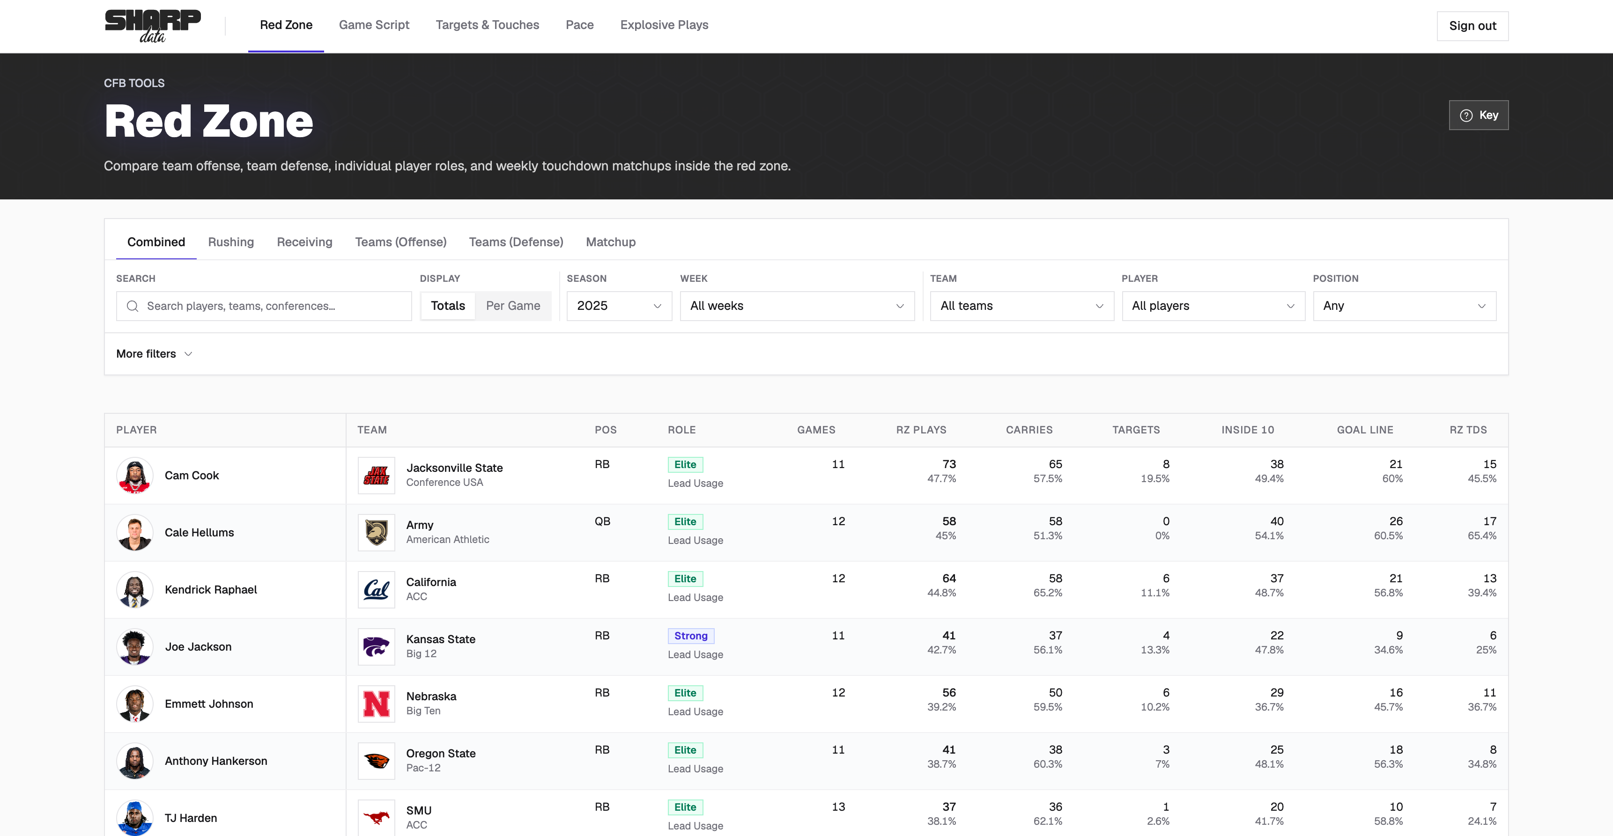The image size is (1613, 836).
Task: Switch display to Per Game
Action: coord(513,306)
